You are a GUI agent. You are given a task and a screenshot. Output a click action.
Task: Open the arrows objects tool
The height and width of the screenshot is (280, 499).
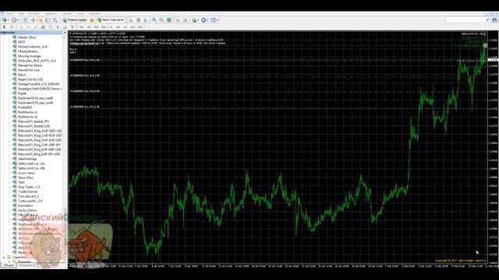coord(73,27)
